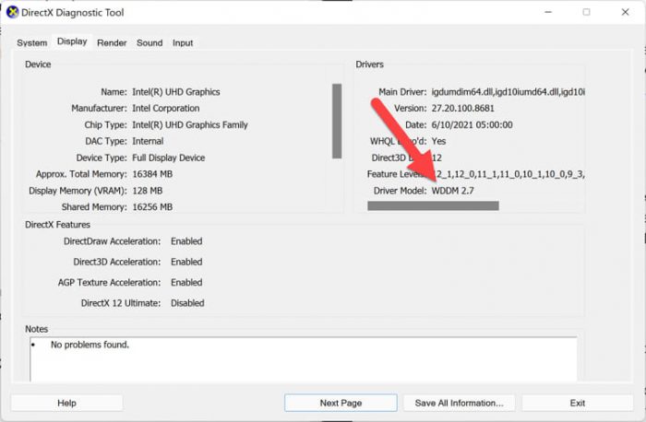Click the 'DirectX Features' group heading
This screenshot has height=422, width=646.
tap(57, 225)
